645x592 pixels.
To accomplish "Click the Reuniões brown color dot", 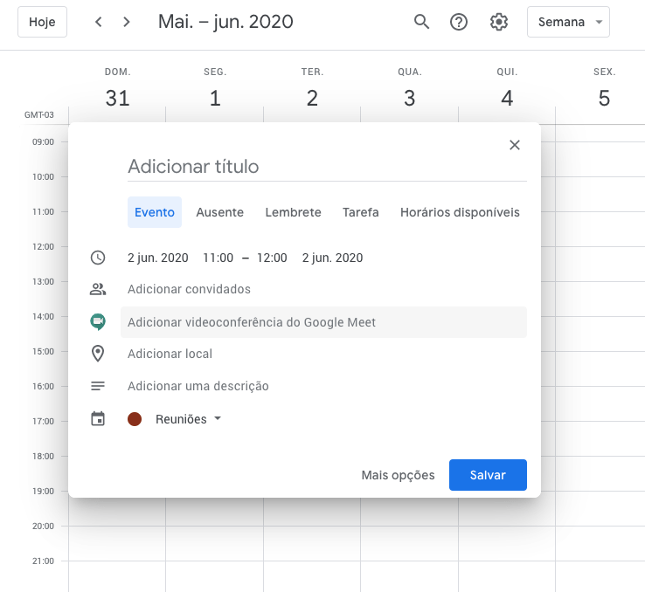I will click(x=135, y=419).
